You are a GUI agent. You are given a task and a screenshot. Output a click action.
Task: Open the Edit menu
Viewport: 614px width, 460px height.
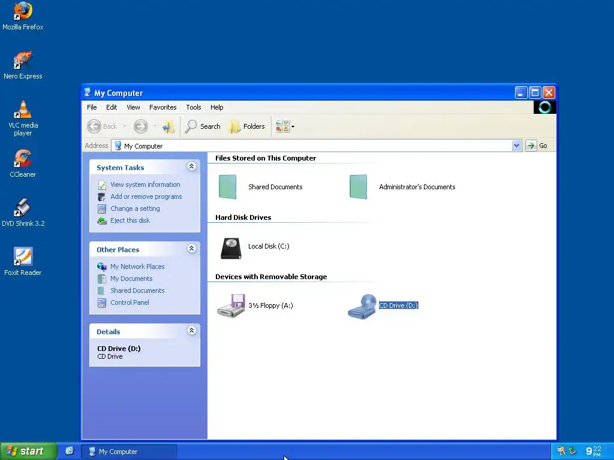point(111,107)
